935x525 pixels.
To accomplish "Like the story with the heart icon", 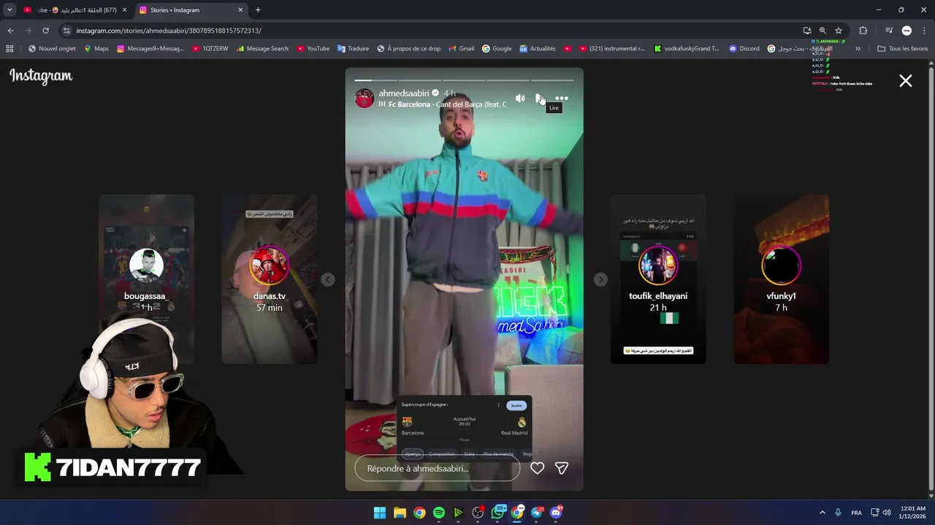I will click(537, 468).
